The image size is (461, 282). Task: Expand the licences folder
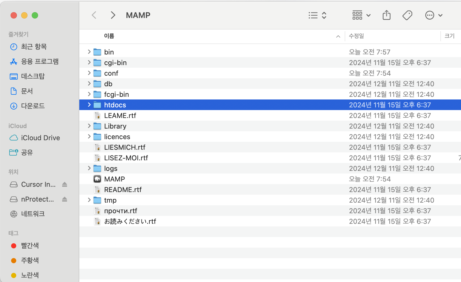point(89,137)
